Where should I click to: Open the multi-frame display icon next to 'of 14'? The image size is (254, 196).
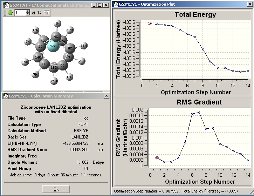(x=46, y=13)
